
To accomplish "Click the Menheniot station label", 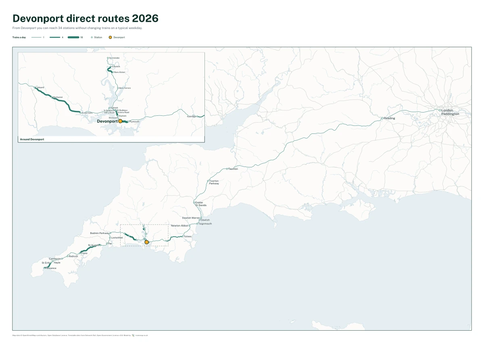I will point(57,97).
